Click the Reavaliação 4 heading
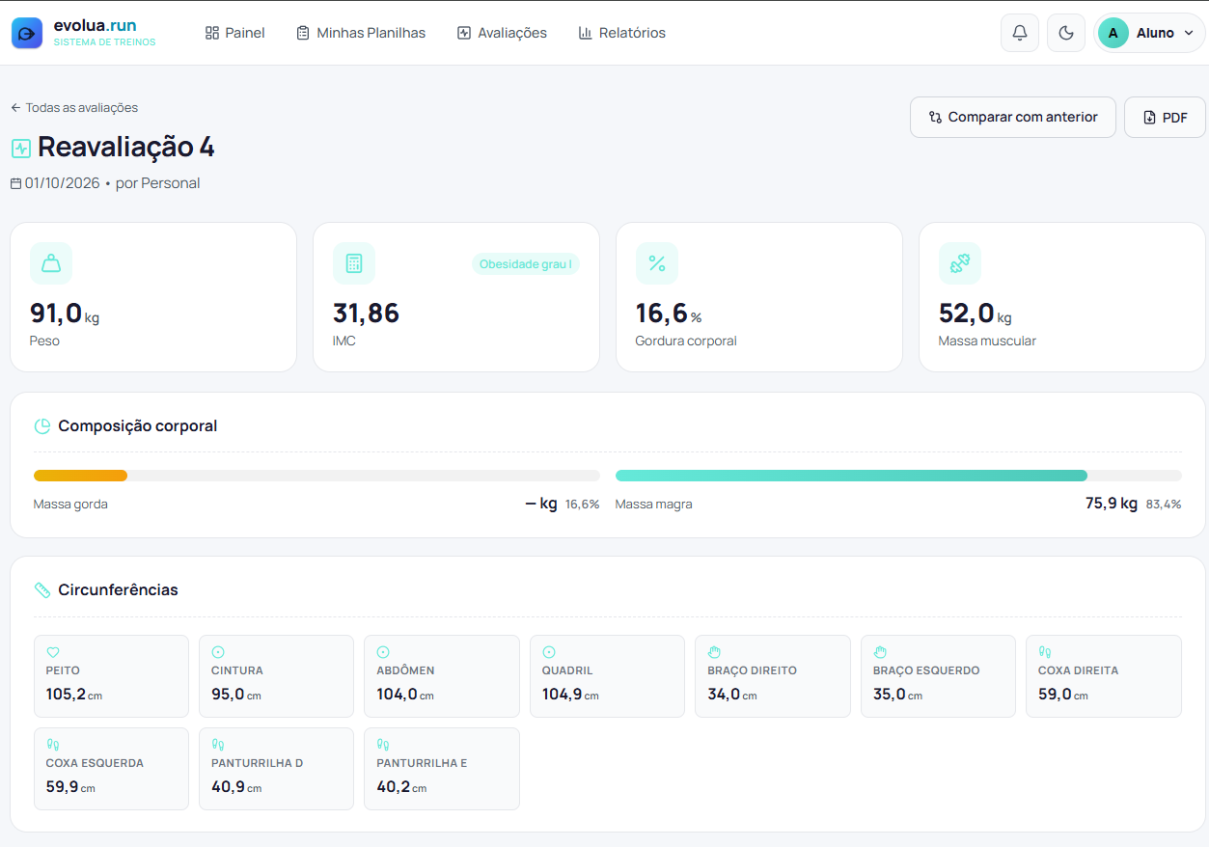The width and height of the screenshot is (1209, 847). point(126,148)
